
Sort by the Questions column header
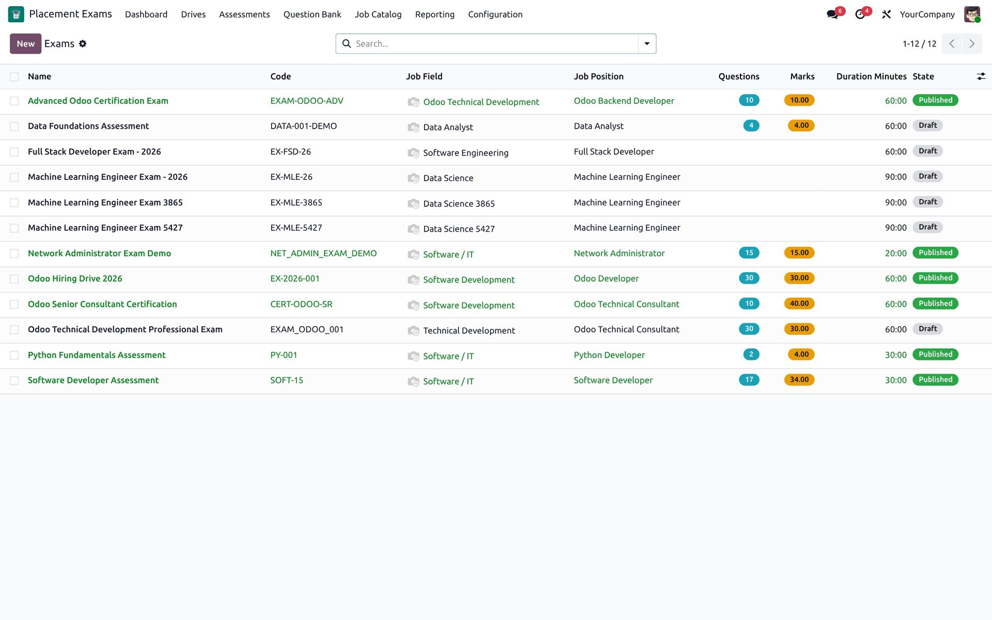739,76
